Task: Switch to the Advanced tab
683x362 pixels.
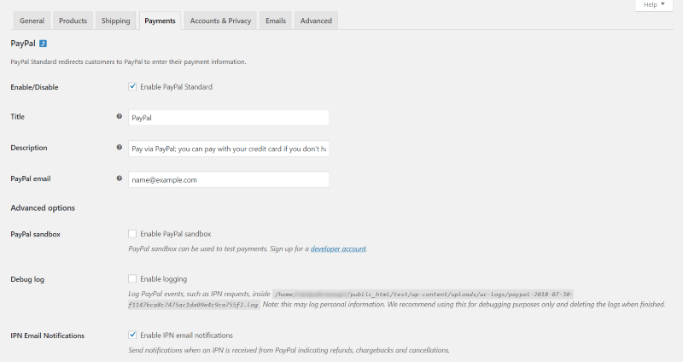Action: click(316, 20)
